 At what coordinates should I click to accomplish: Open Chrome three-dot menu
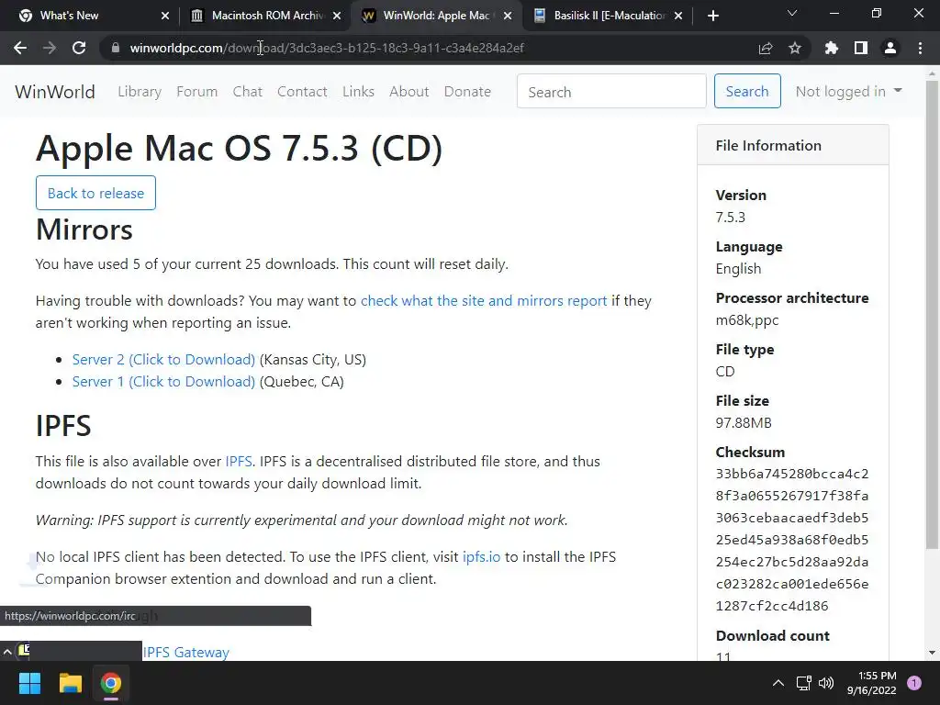point(920,48)
